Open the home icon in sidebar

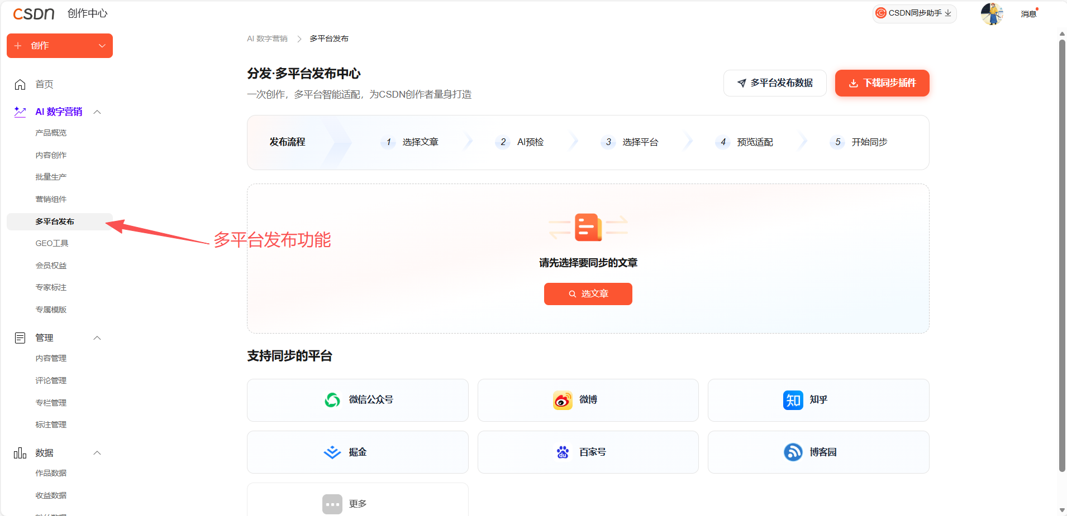click(x=20, y=84)
